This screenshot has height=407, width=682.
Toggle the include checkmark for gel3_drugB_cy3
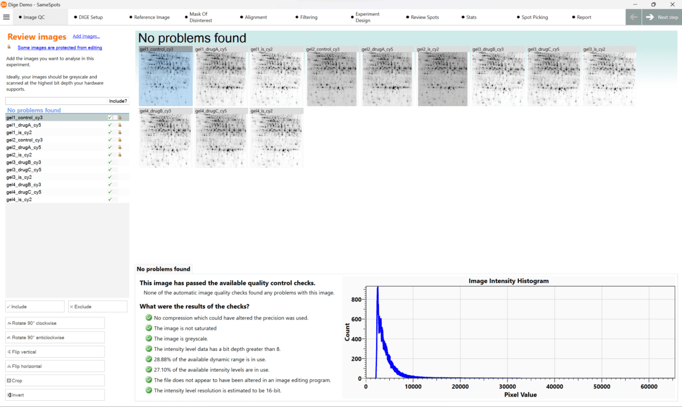coord(110,162)
